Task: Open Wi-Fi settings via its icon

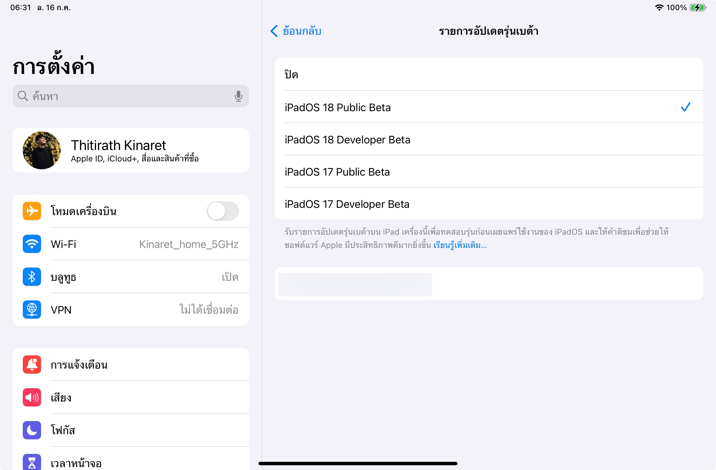Action: tap(32, 244)
